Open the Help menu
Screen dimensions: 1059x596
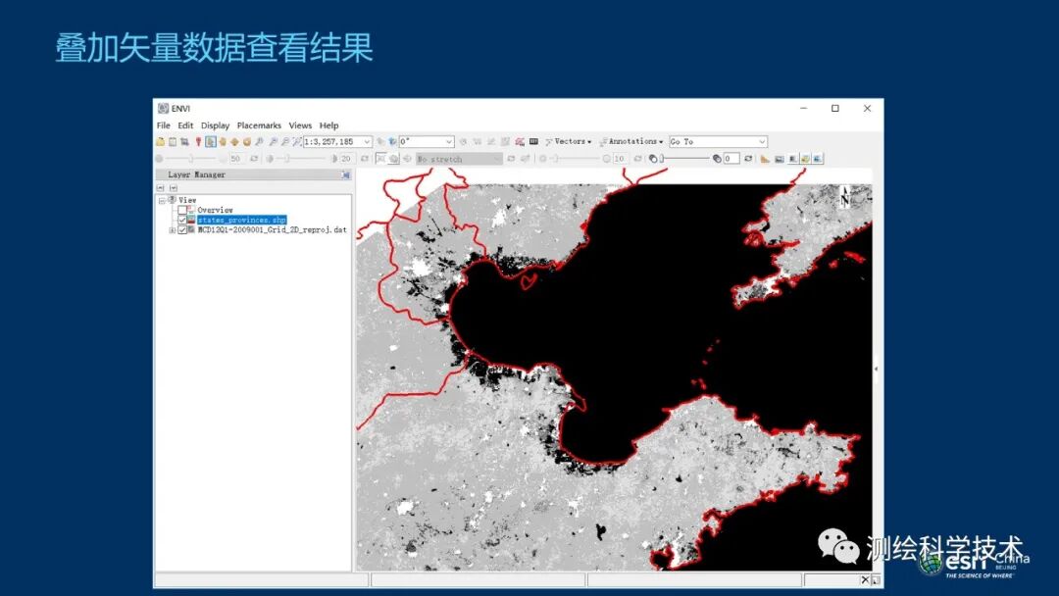pos(328,125)
